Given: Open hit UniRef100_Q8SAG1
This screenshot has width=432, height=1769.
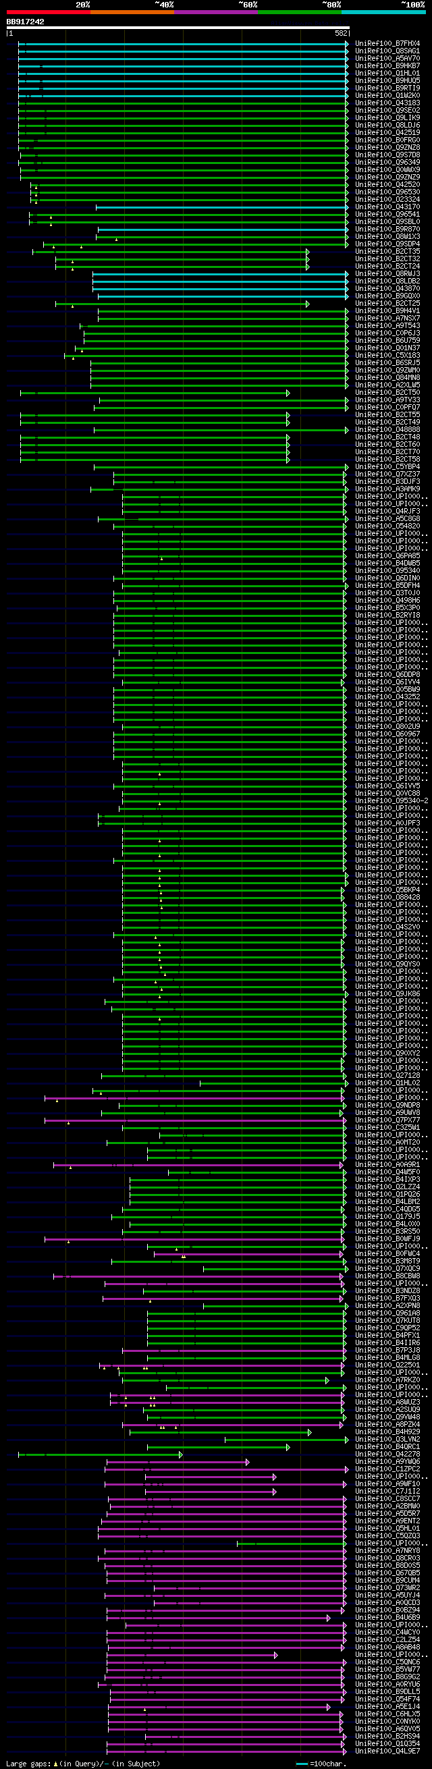Looking at the screenshot, I should 387,51.
